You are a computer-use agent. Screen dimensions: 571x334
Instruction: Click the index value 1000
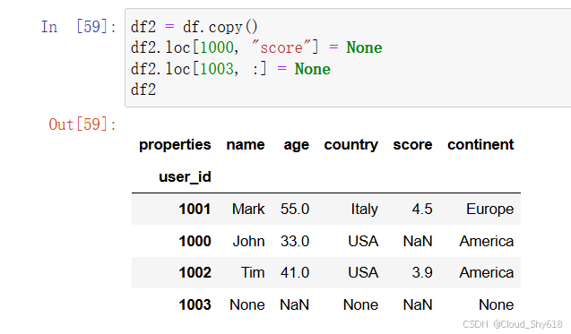coord(195,241)
